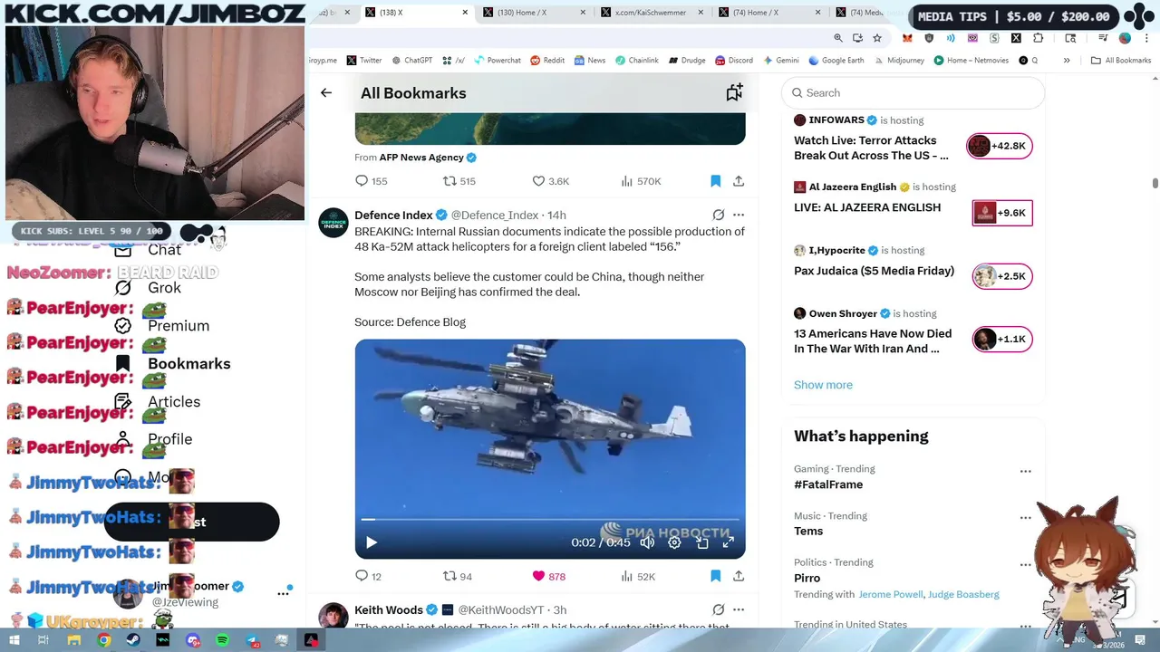Open the ChatGPT bookmark
This screenshot has height=652, width=1160.
[412, 61]
